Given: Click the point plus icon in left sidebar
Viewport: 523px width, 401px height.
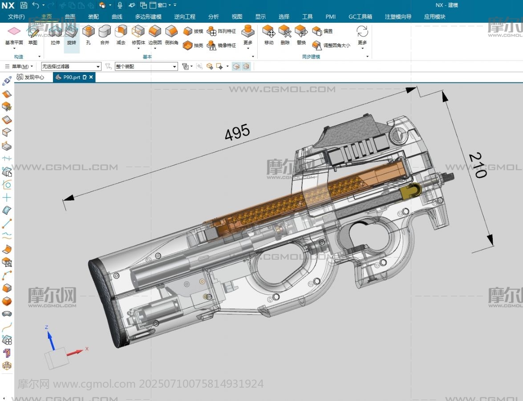Looking at the screenshot, I should [7, 197].
